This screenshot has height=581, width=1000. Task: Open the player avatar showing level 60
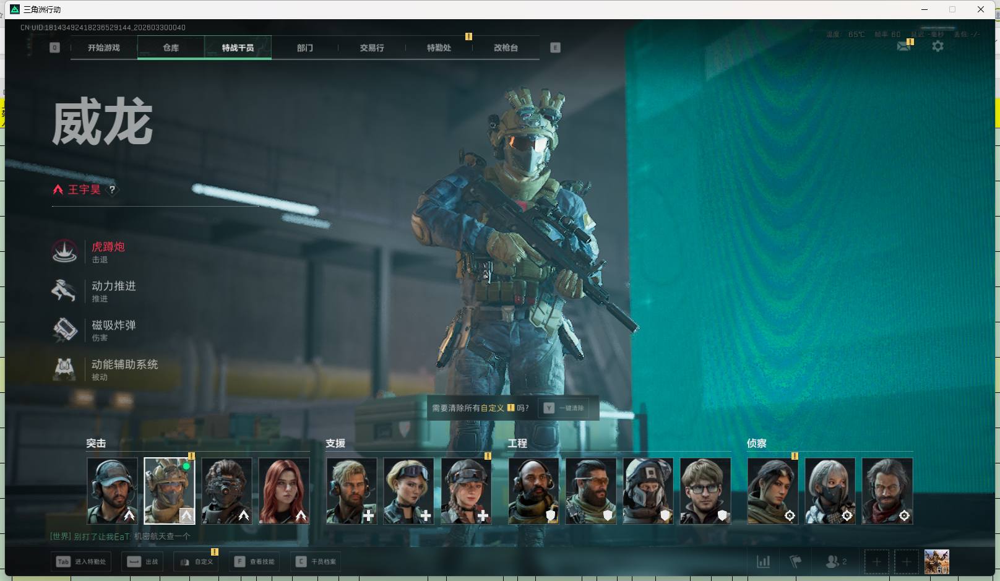point(937,562)
